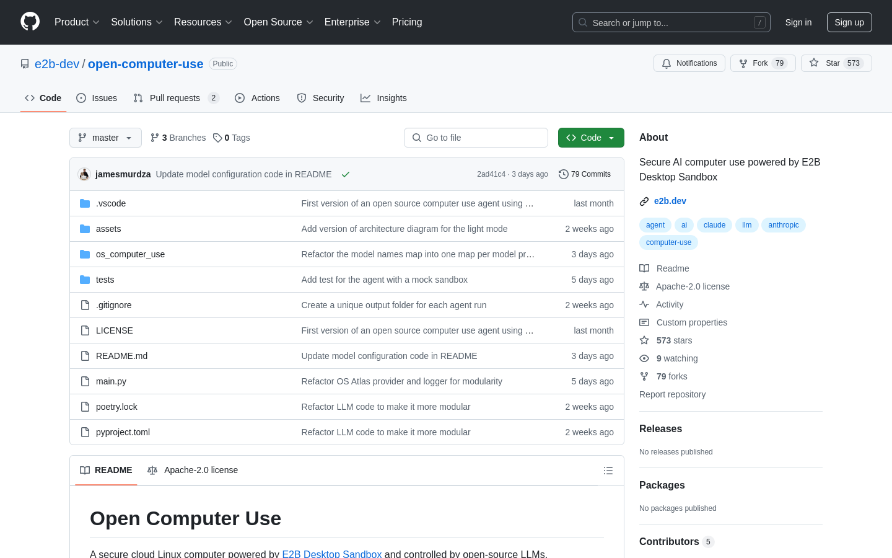Click the bell icon in Notifications button
Screen dimensions: 892x558
pyautogui.click(x=667, y=63)
